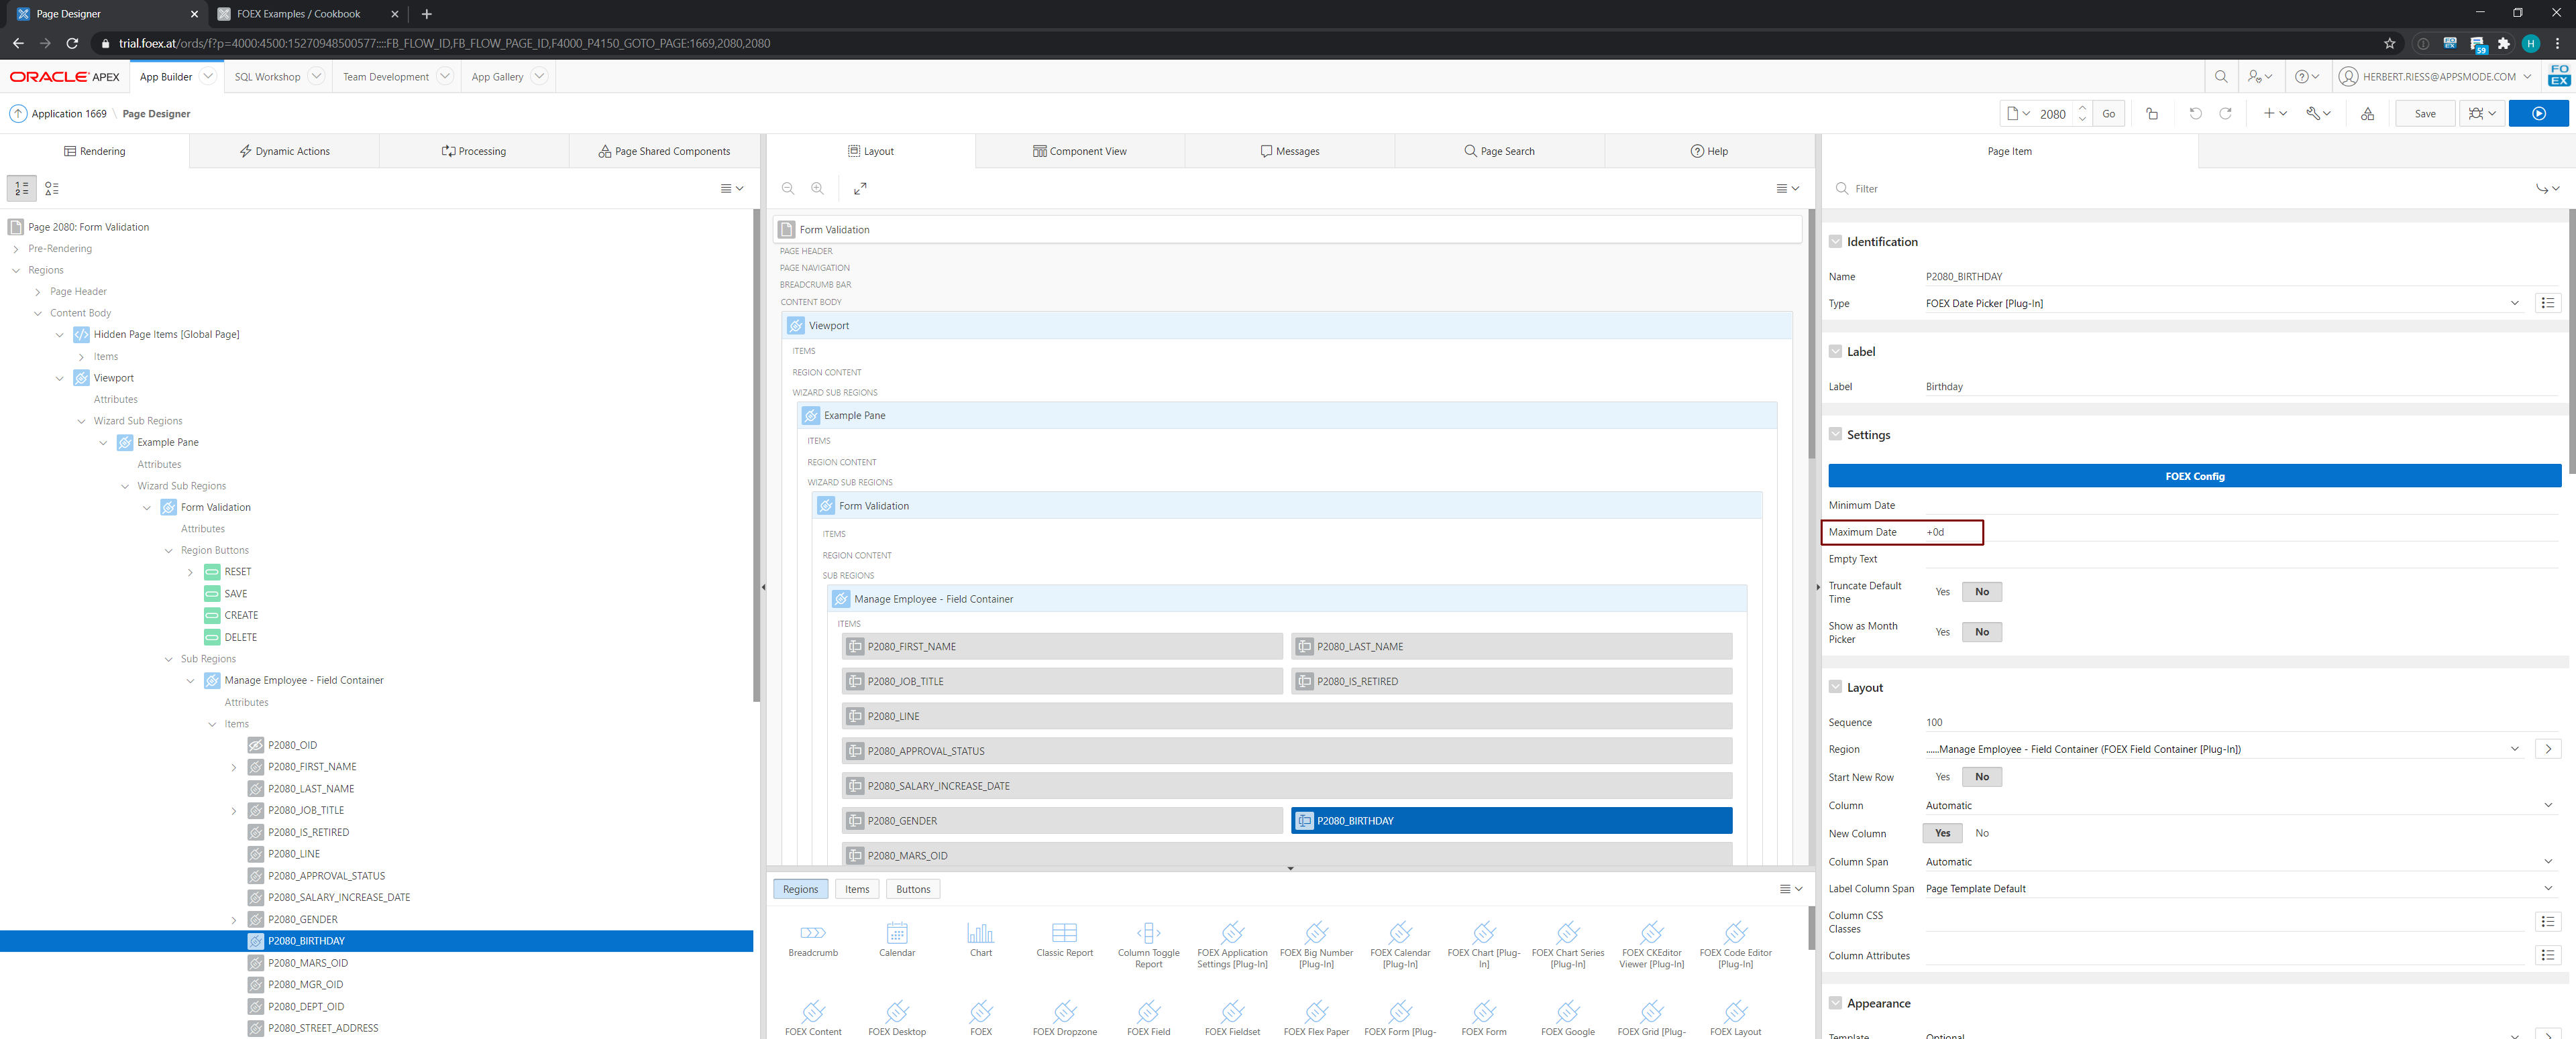2576x1039 pixels.
Task: Switch to the Dynamic Actions tab
Action: click(x=284, y=152)
